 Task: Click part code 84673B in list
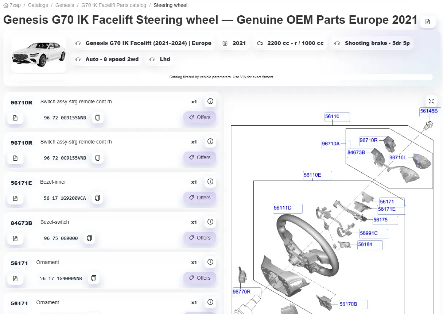[x=22, y=223]
